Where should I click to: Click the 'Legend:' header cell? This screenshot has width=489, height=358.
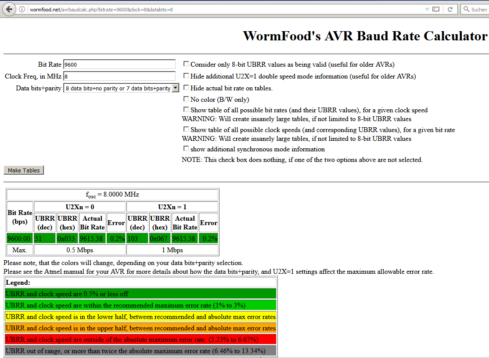coord(140,283)
